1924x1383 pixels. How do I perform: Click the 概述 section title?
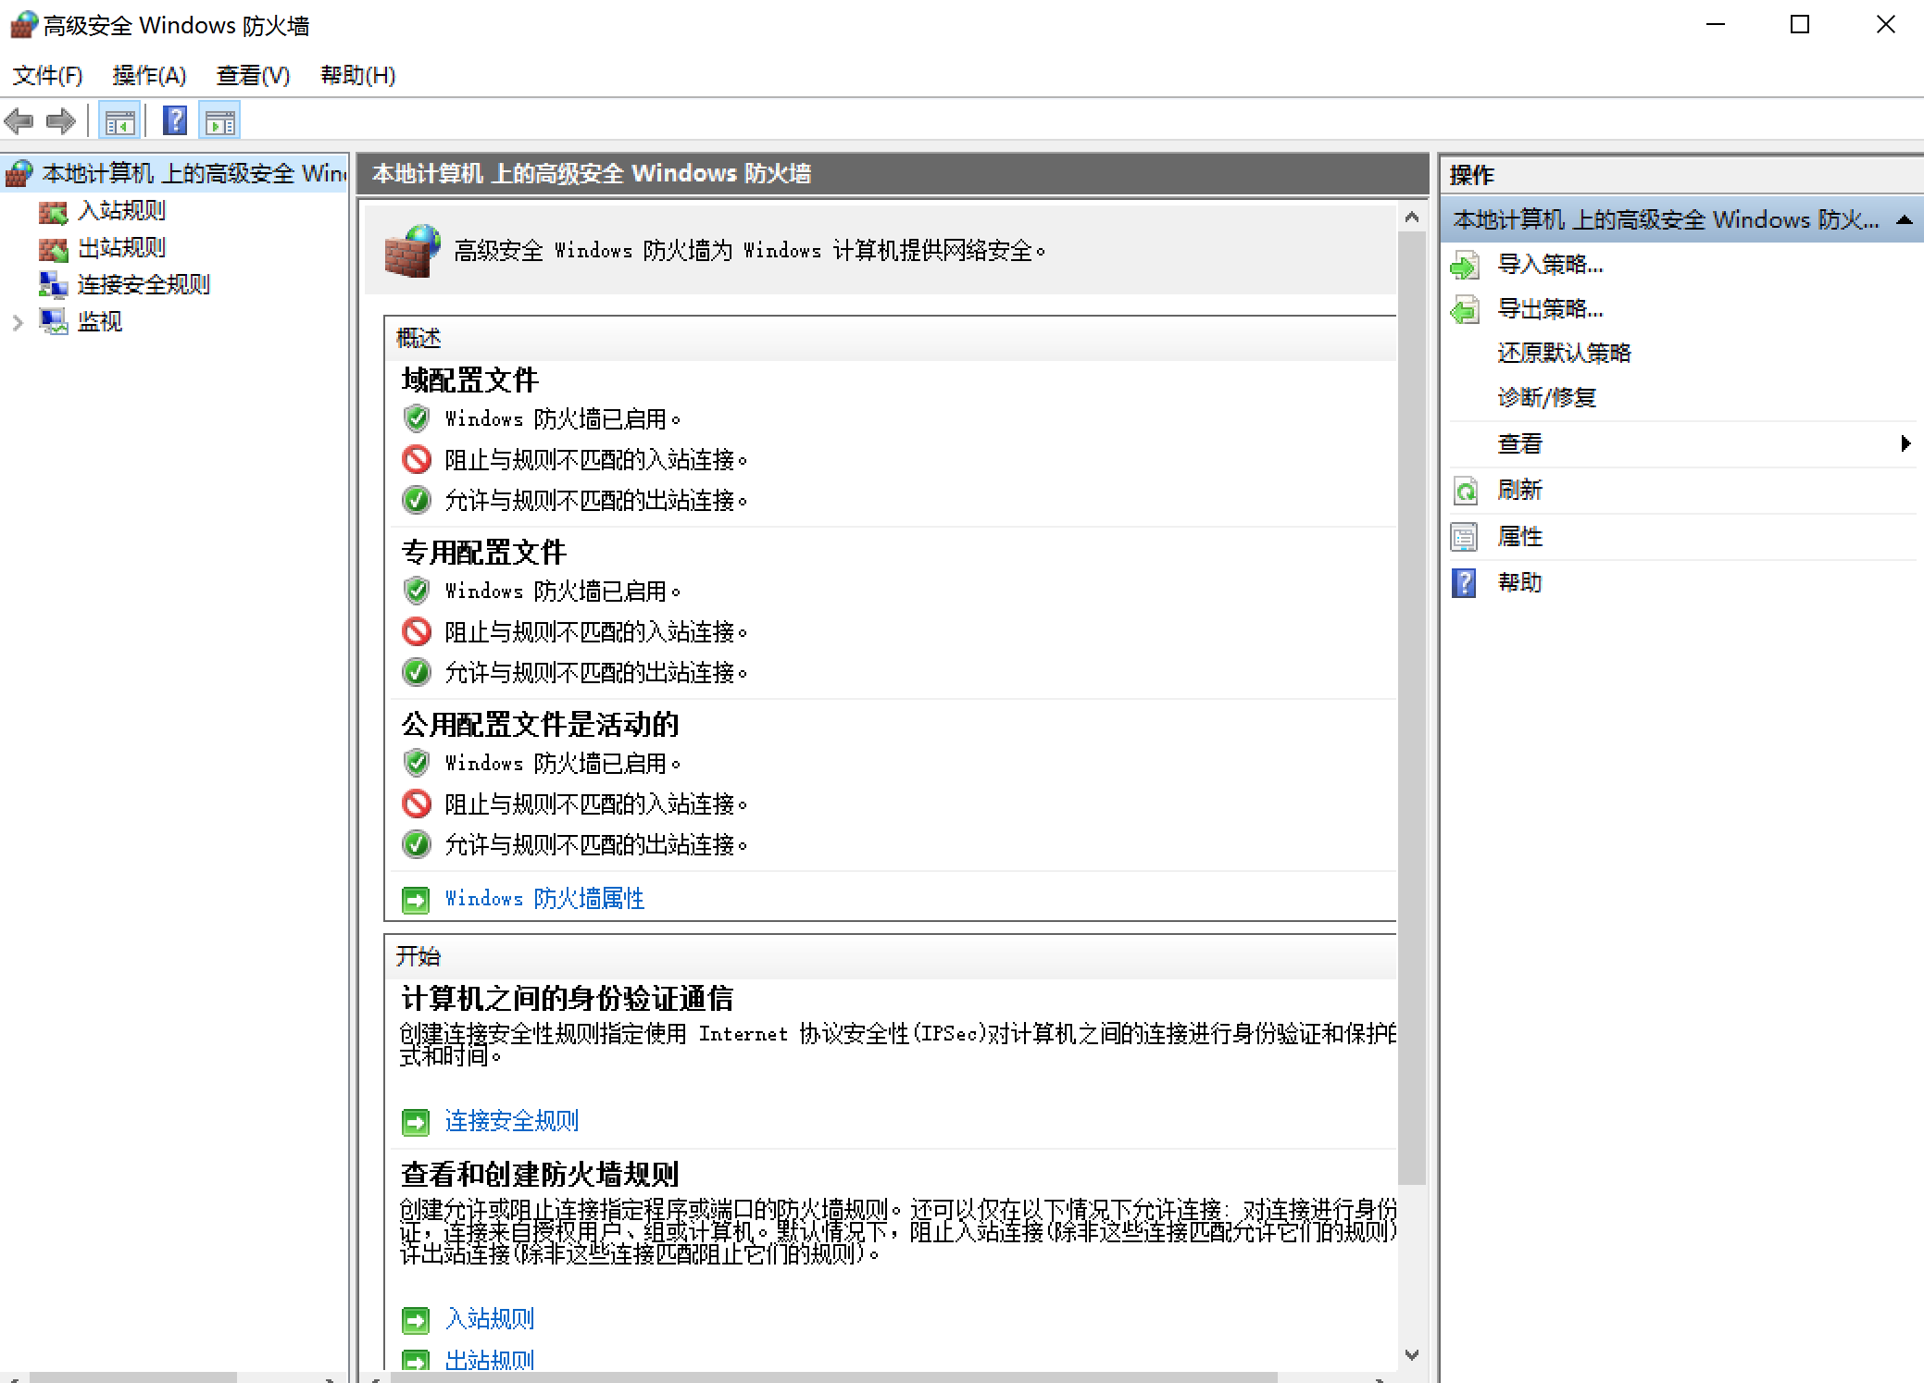click(419, 339)
